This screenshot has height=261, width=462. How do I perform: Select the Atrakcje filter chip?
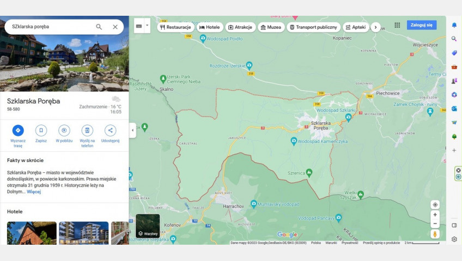point(240,27)
